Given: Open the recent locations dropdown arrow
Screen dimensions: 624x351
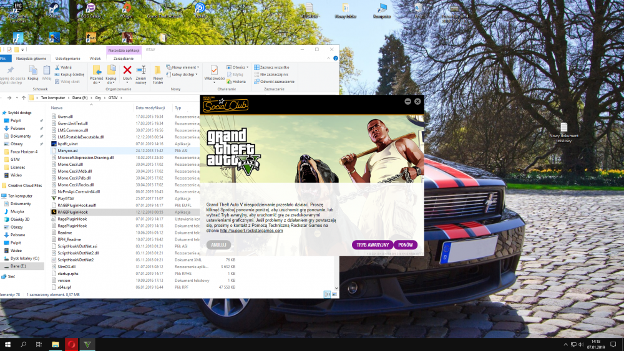Looking at the screenshot, I should coord(17,98).
